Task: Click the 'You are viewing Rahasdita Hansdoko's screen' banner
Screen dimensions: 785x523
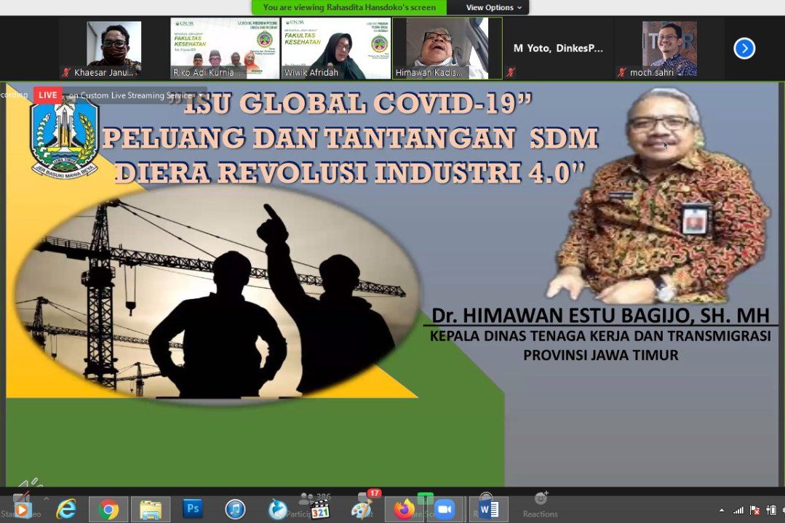Action: [349, 7]
